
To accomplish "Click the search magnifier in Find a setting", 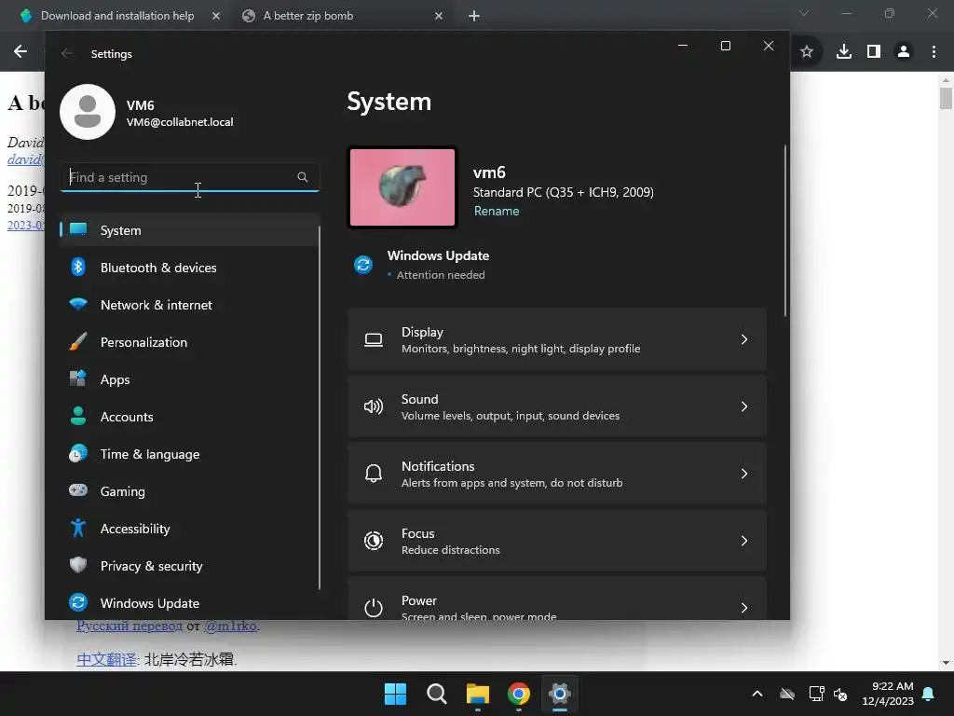I will (303, 177).
